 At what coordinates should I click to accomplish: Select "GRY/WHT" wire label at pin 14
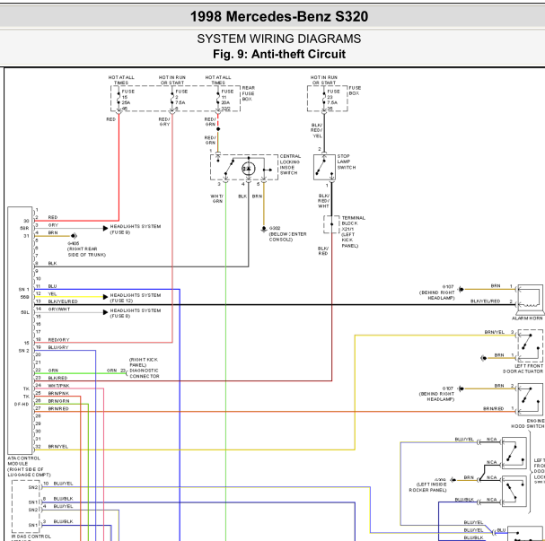pos(59,309)
